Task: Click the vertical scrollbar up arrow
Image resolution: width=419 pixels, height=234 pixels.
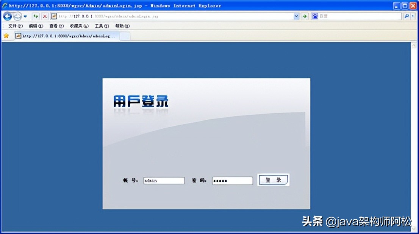Action: tap(414, 45)
